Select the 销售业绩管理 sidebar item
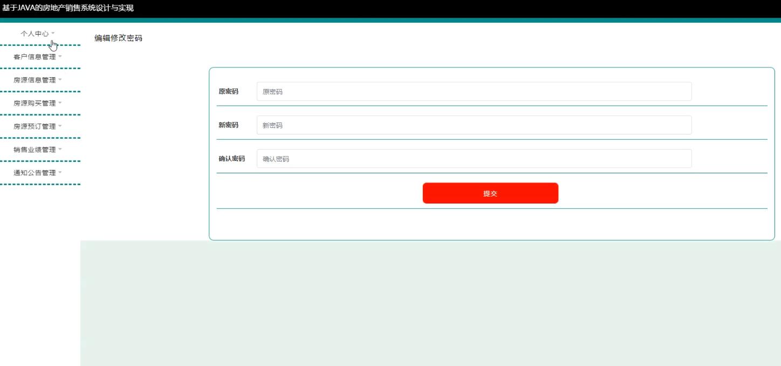Viewport: 781px width, 366px height. point(37,149)
